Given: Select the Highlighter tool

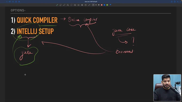Looking at the screenshot, I should click(64, 5).
